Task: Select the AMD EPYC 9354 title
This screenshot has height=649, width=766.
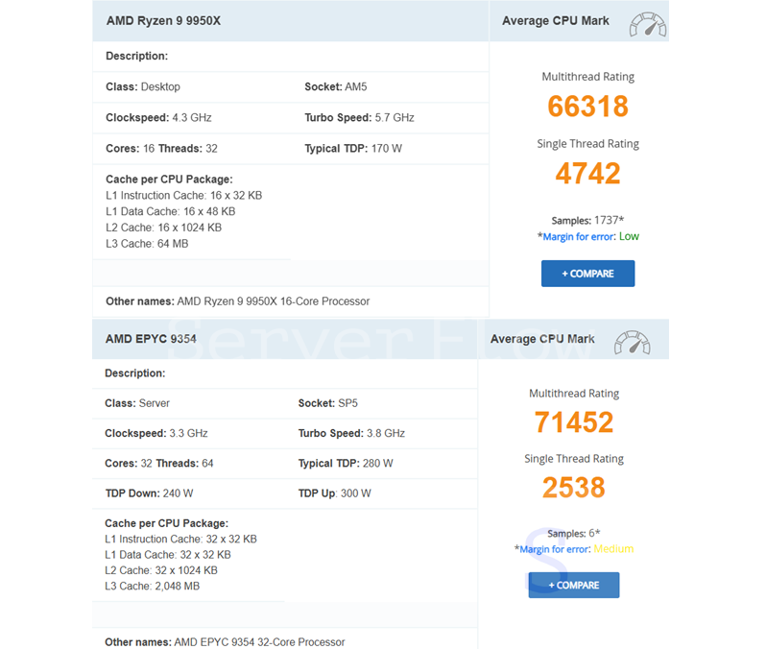Action: coord(151,339)
